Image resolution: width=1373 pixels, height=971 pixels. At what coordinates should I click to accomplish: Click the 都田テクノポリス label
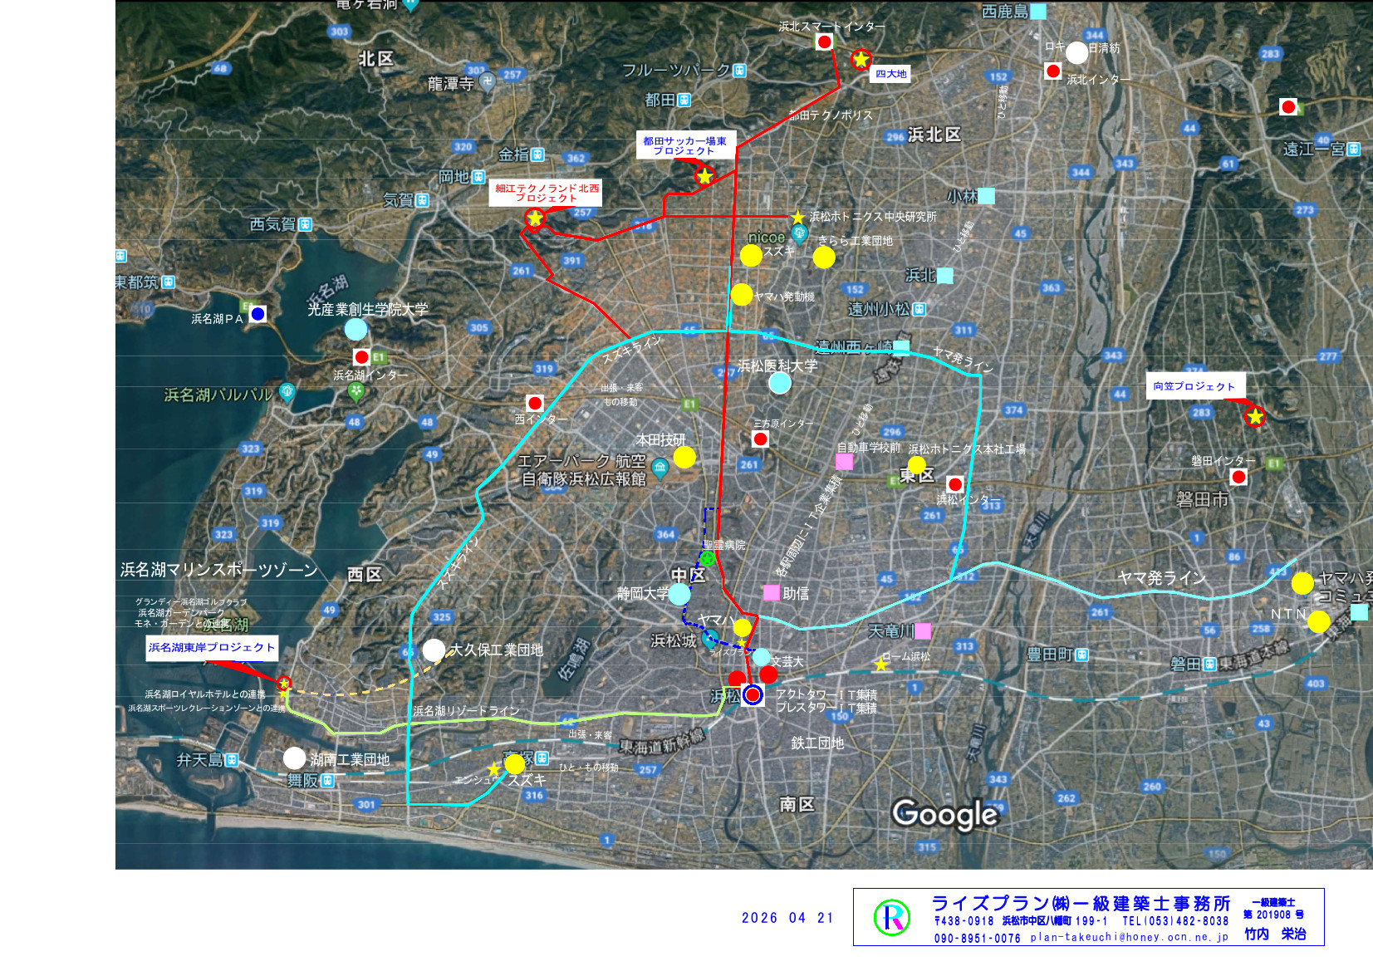click(831, 115)
